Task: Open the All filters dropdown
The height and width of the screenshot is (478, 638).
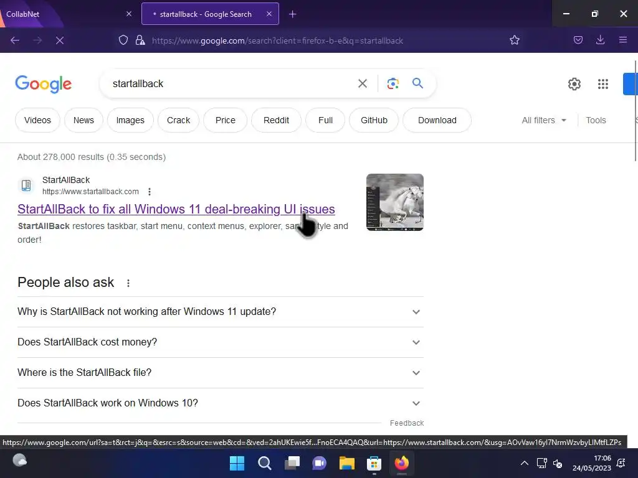Action: coord(544,120)
